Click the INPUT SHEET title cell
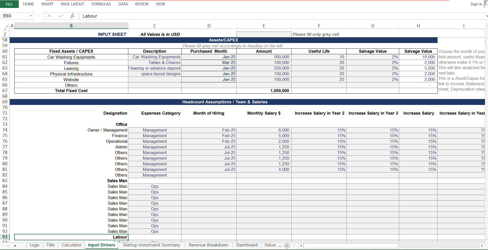Viewport: 488px width, 250px height. [x=71, y=34]
